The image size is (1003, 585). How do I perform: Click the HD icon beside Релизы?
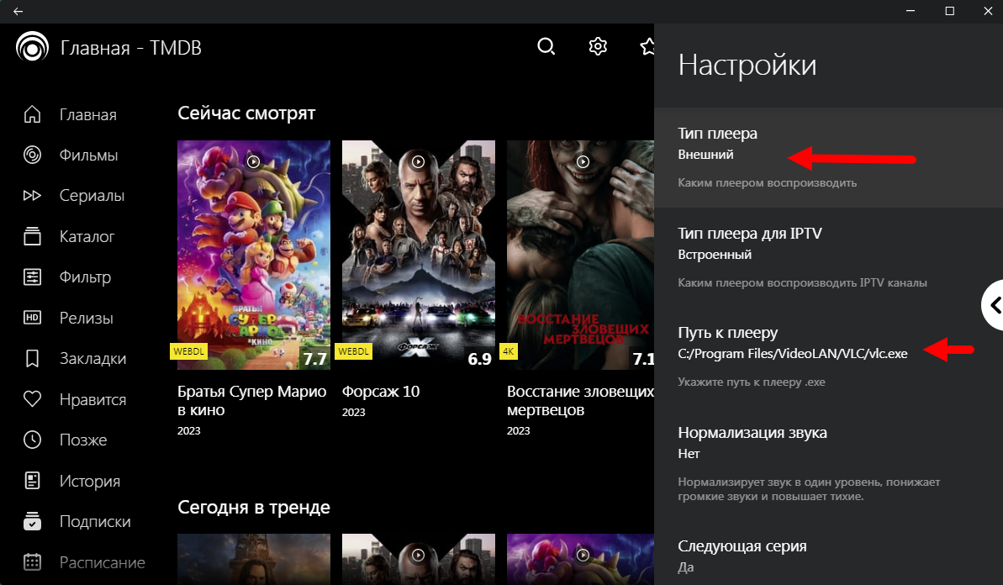coord(32,318)
